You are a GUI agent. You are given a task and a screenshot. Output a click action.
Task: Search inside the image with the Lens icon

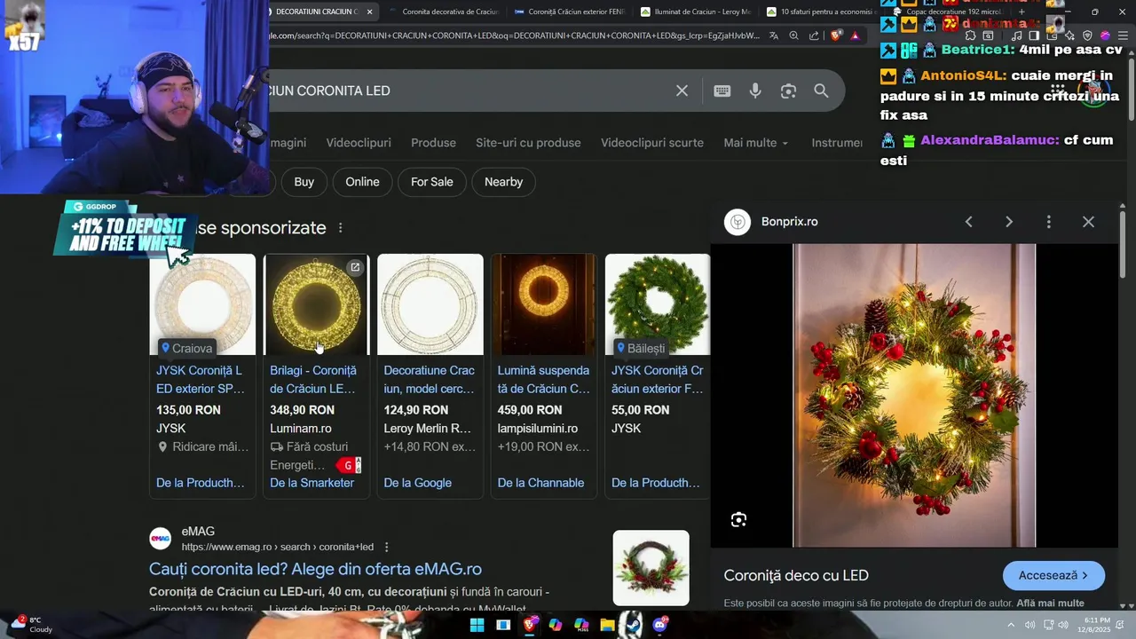pyautogui.click(x=738, y=520)
